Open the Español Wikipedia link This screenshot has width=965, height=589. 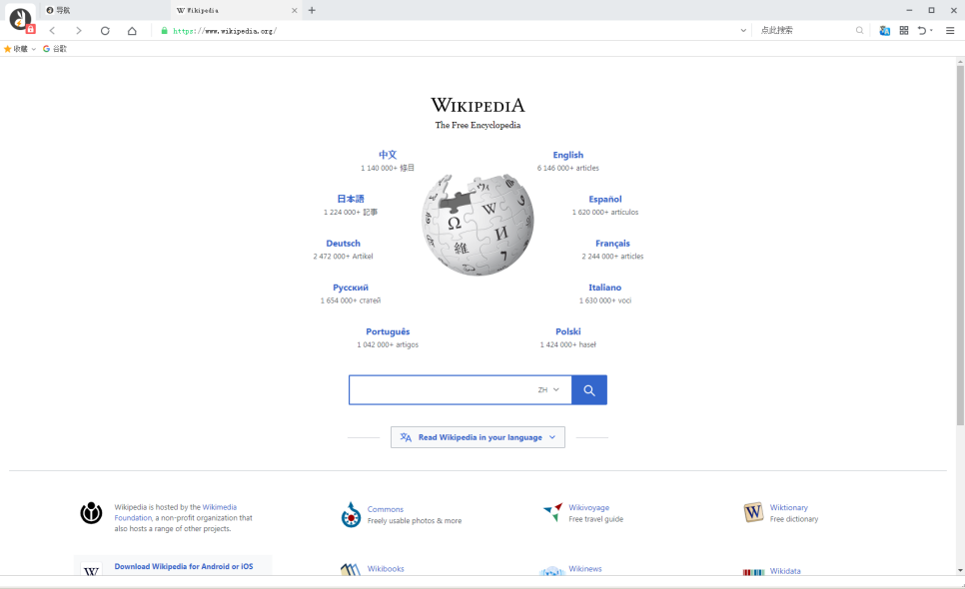(605, 200)
